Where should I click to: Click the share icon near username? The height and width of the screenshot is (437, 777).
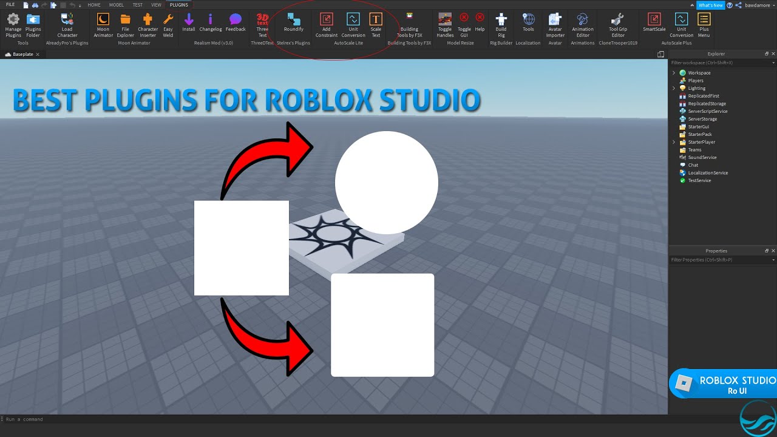coord(738,5)
